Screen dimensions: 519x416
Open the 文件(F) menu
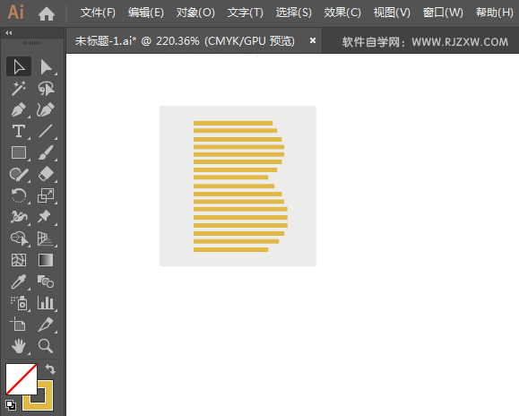pyautogui.click(x=98, y=13)
